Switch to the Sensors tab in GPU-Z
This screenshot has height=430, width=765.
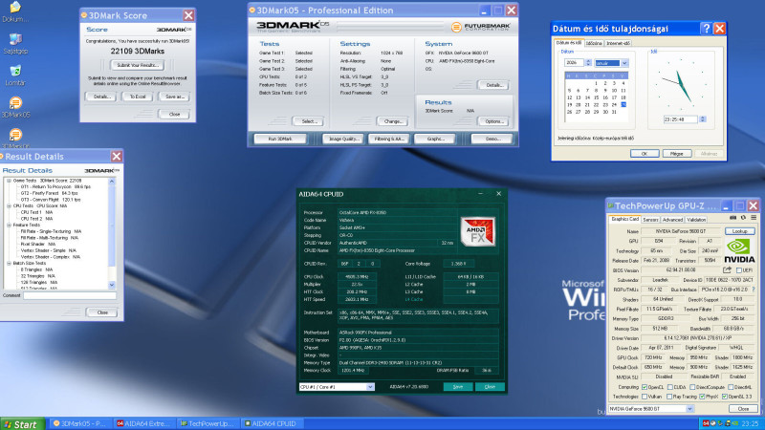click(650, 220)
